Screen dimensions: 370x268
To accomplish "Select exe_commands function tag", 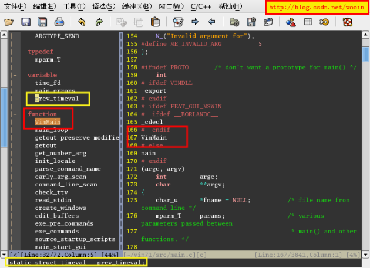I will coord(57,231).
